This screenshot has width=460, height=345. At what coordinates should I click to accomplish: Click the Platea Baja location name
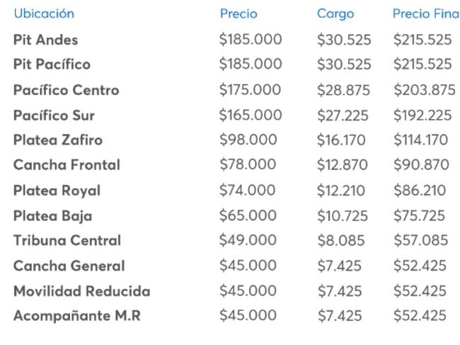pos(52,215)
